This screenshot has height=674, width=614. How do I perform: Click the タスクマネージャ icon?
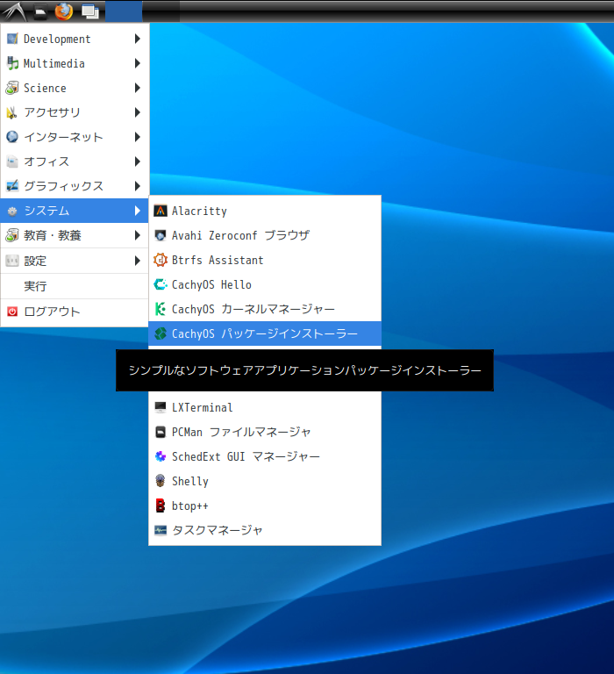coord(161,530)
